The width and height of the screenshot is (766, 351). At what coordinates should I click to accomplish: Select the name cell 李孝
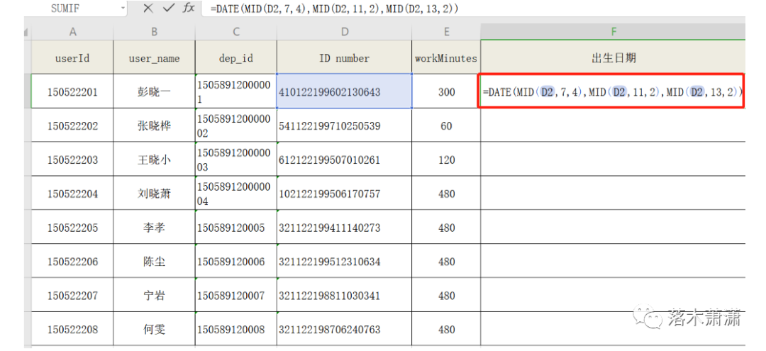(x=155, y=228)
